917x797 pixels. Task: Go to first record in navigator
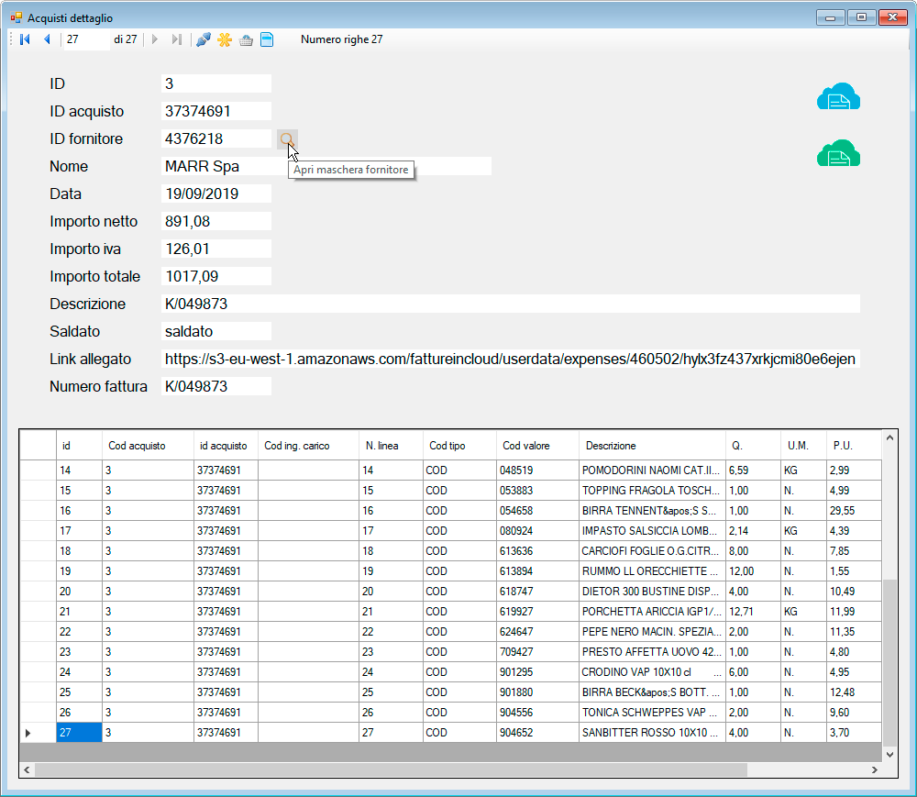click(x=25, y=39)
